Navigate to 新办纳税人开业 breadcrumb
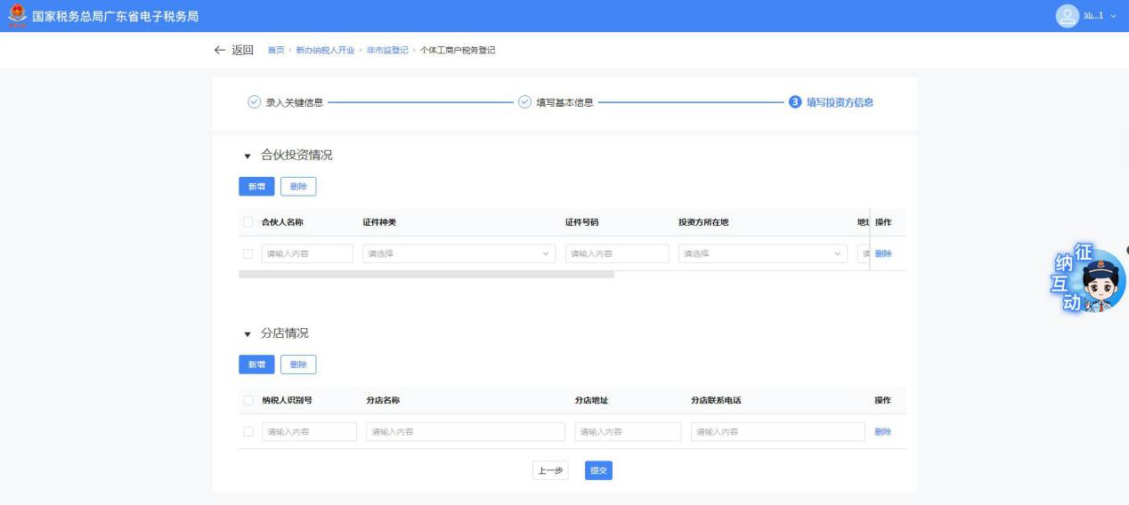This screenshot has width=1129, height=505. coord(319,50)
